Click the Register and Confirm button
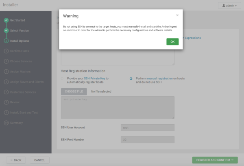 click(x=214, y=160)
